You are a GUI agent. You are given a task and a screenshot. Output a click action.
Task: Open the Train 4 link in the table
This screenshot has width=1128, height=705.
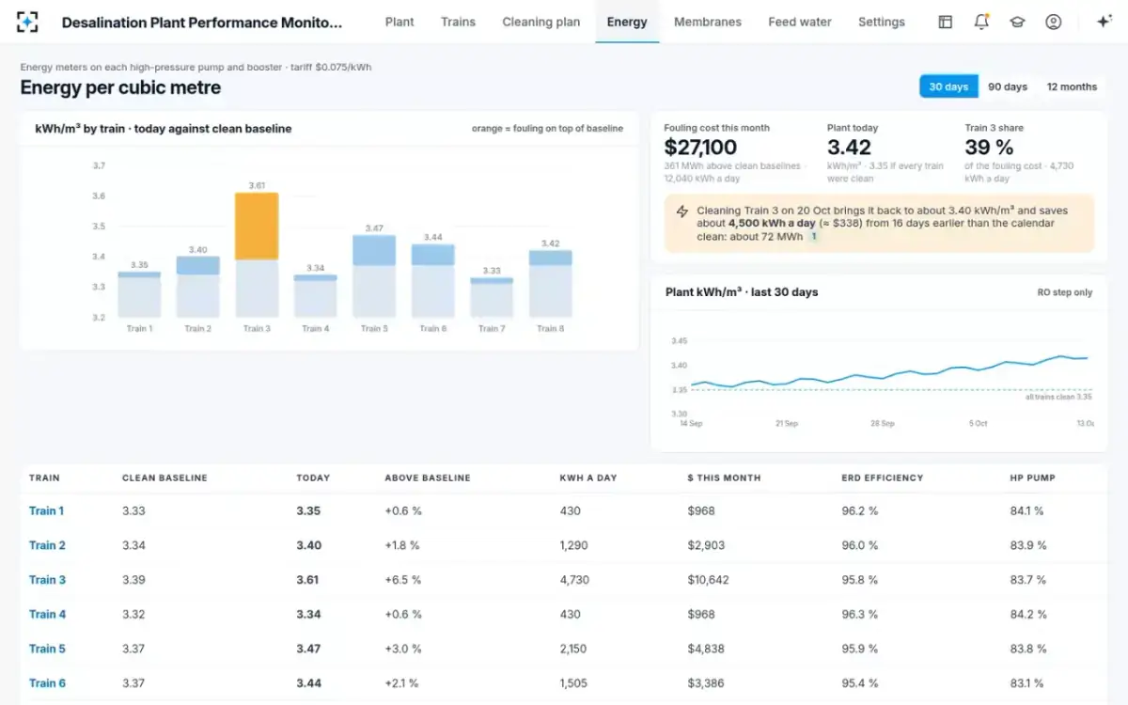(47, 615)
